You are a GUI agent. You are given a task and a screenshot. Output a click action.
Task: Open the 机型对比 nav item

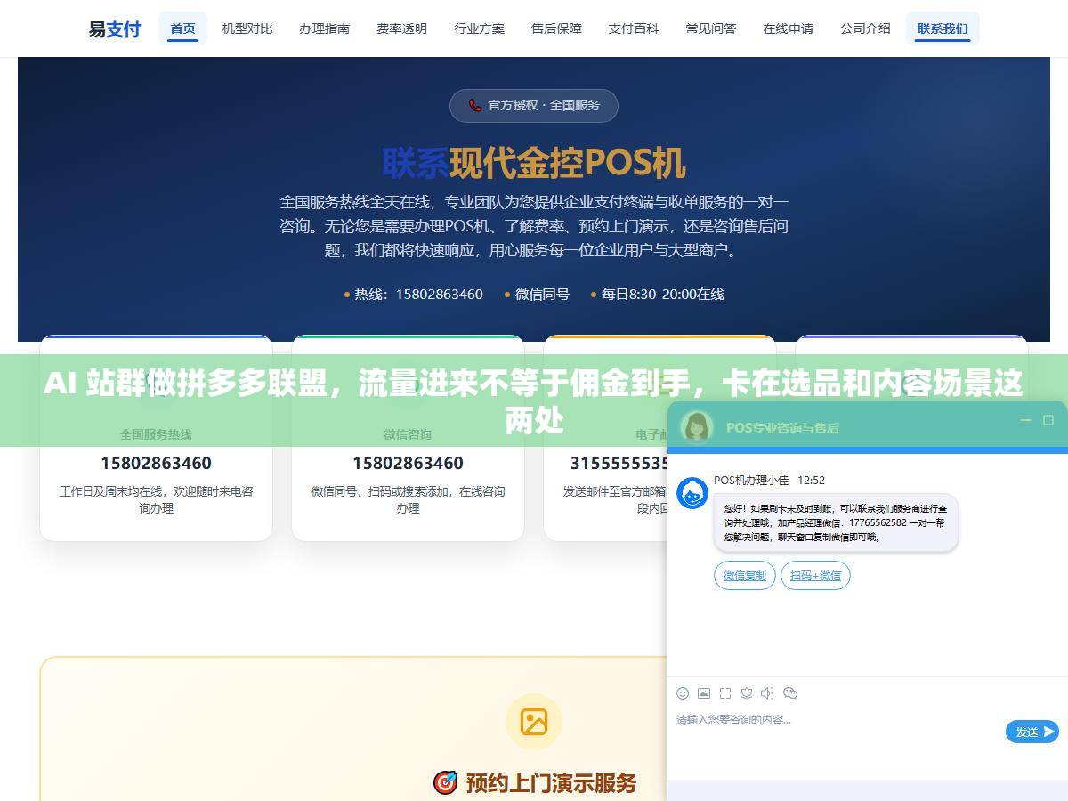coord(247,28)
